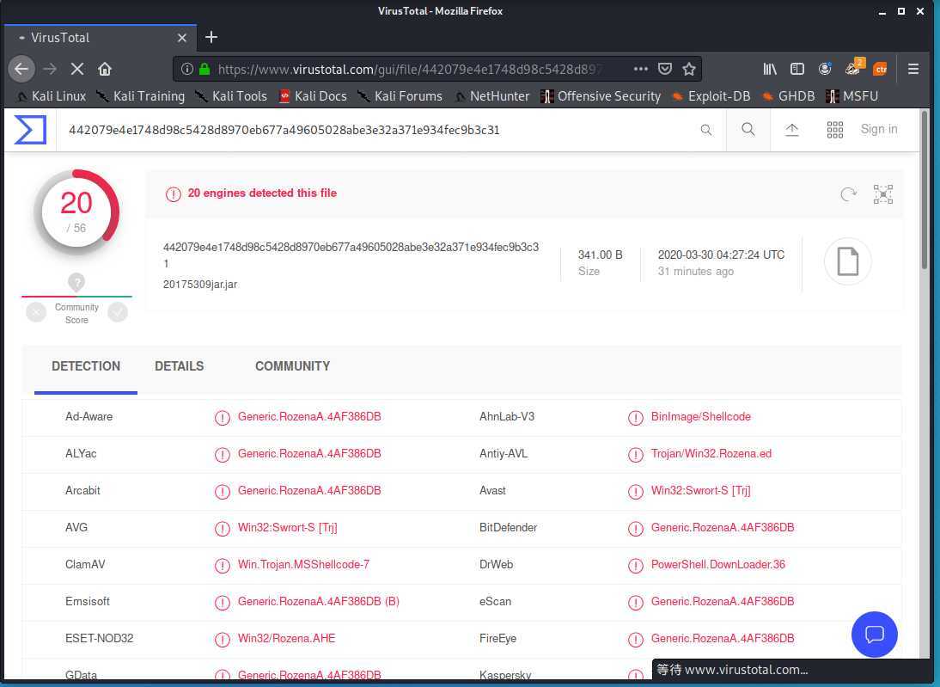Viewport: 940px width, 687px height.
Task: Open the Kali Training bookmark
Action: point(141,96)
